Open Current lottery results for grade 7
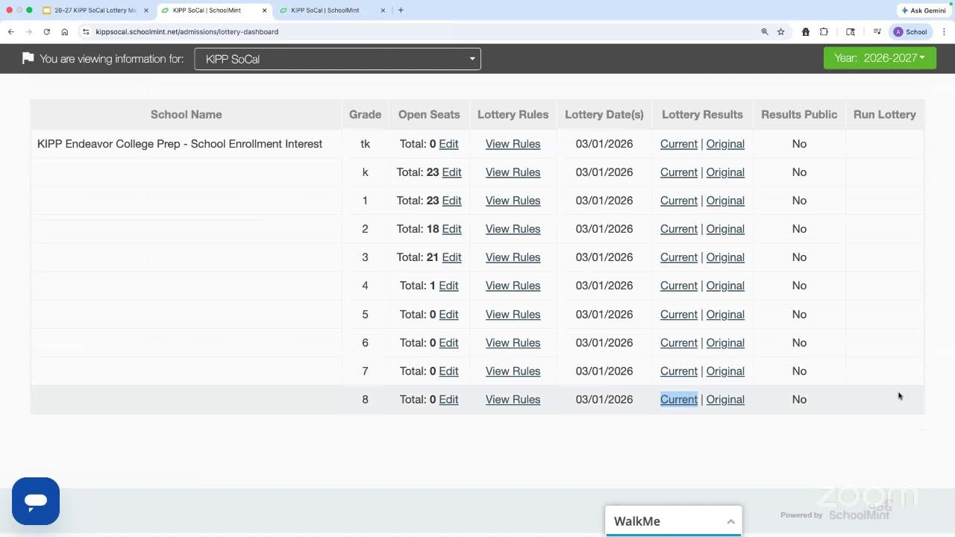 coord(679,371)
